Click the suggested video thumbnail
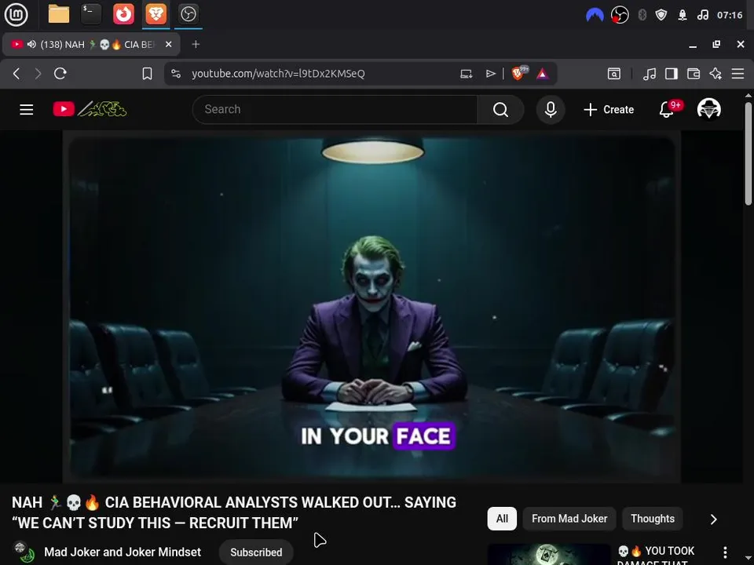This screenshot has width=754, height=565. pos(549,555)
